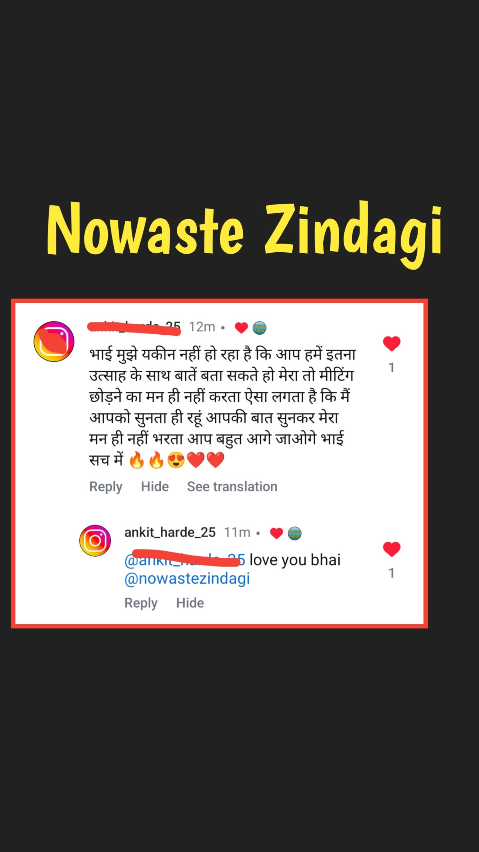Open the scribbled-over profile avatar of first commenter
Screen dimensions: 479x852
click(54, 341)
